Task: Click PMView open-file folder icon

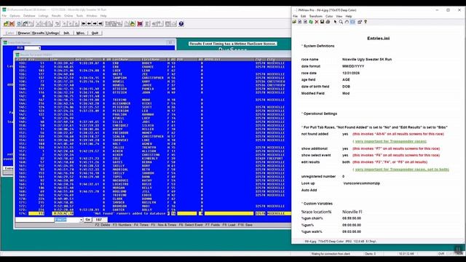Action: pyautogui.click(x=294, y=22)
